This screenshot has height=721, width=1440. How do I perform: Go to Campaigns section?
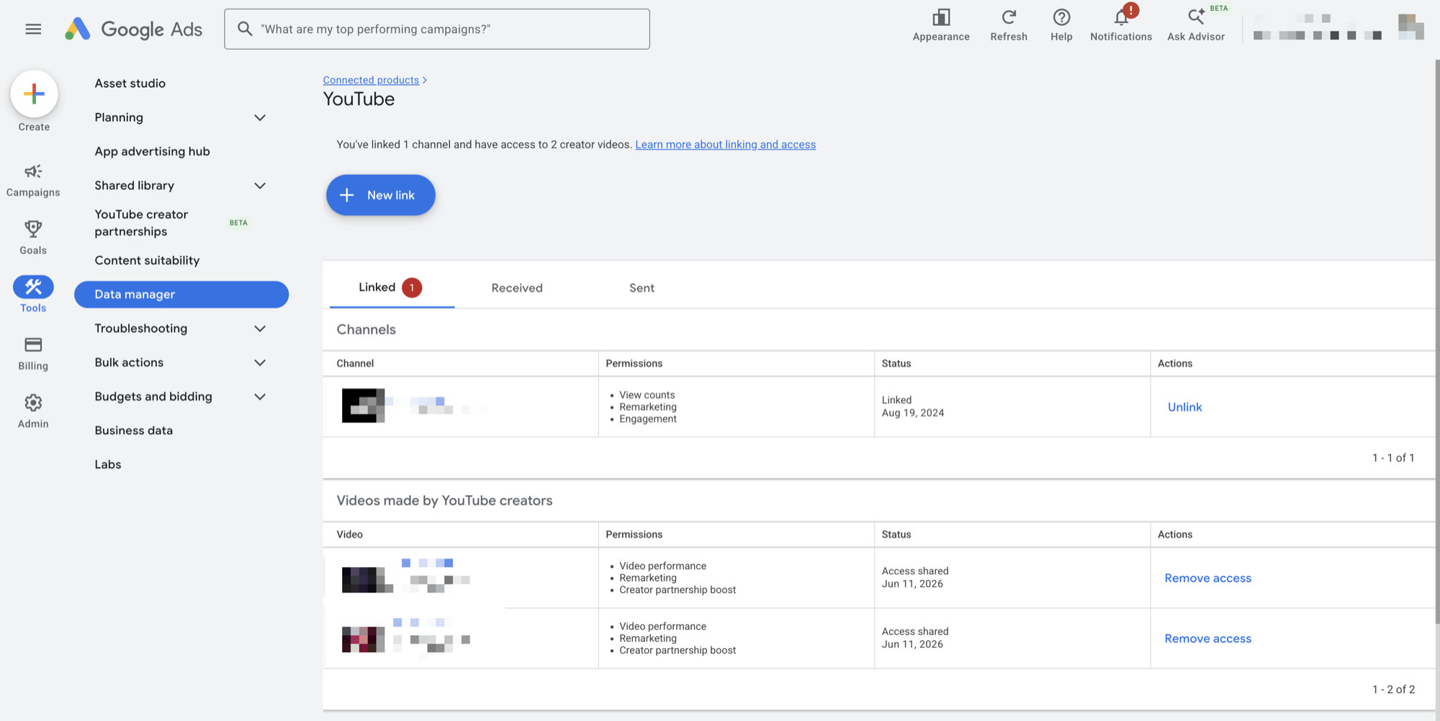click(x=33, y=180)
